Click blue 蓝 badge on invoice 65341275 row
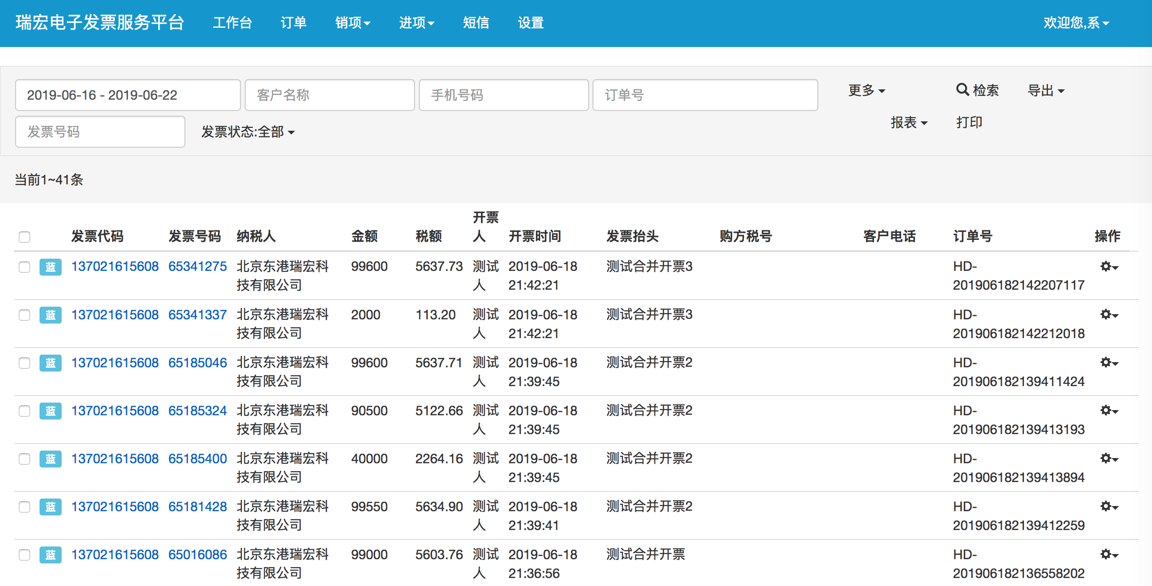The image size is (1152, 586). point(50,267)
